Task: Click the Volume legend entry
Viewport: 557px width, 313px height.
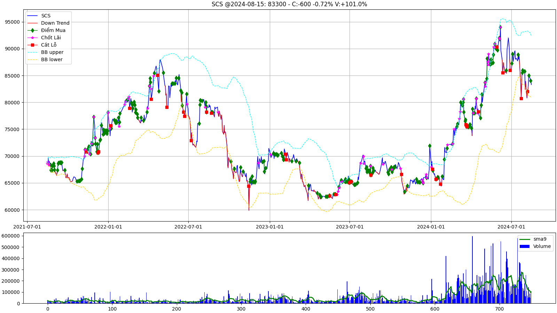Action: 535,246
